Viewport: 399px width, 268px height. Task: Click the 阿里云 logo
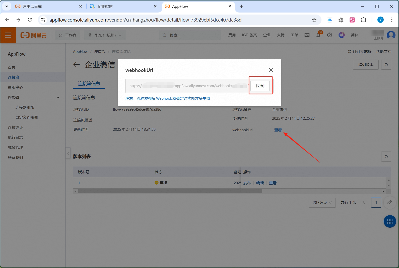tap(33, 35)
